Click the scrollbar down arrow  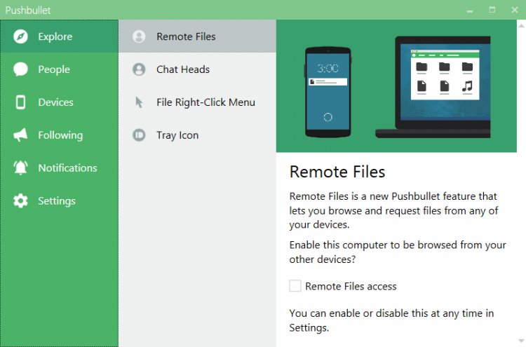521,341
